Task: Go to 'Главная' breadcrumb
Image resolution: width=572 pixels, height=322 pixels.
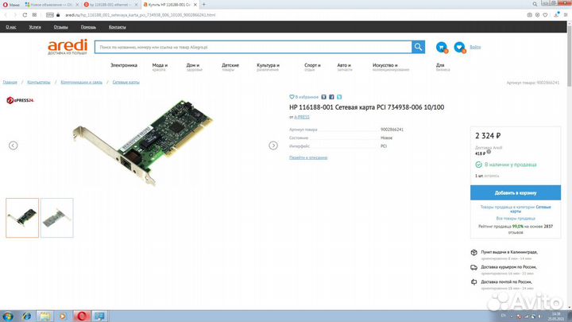Action: click(x=10, y=82)
